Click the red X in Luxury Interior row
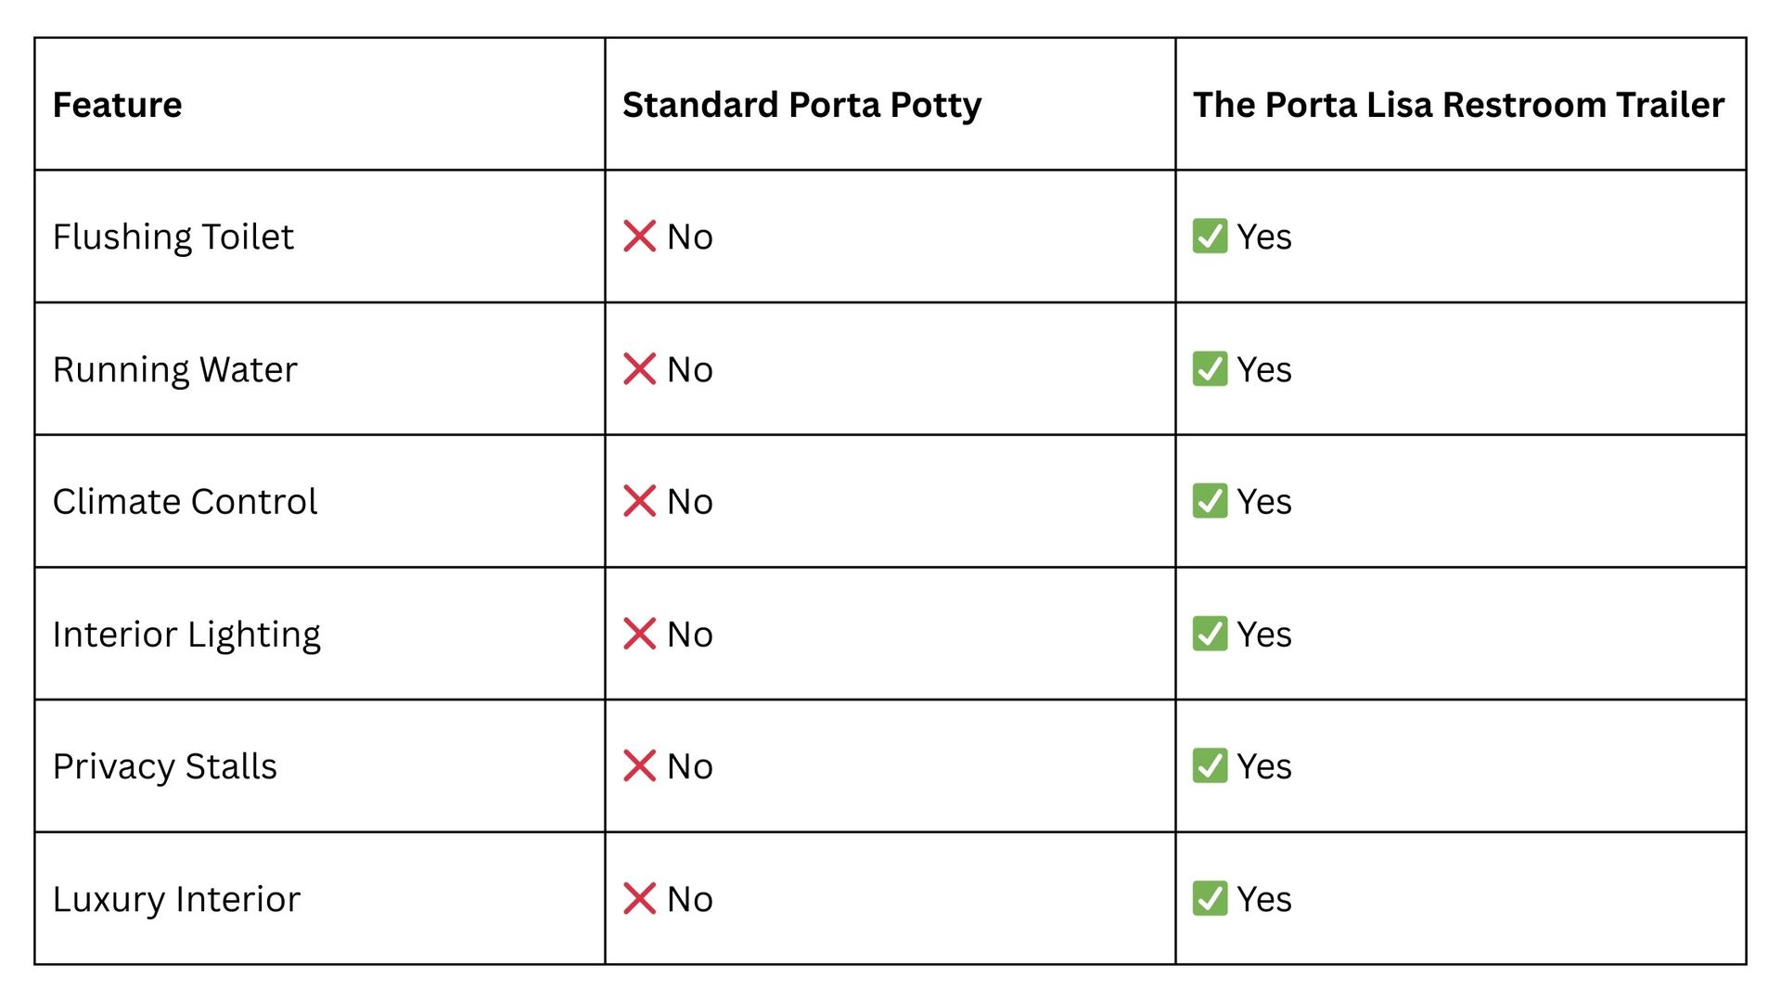 click(639, 898)
